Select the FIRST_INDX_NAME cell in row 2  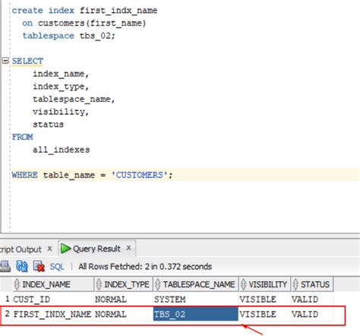(x=53, y=314)
